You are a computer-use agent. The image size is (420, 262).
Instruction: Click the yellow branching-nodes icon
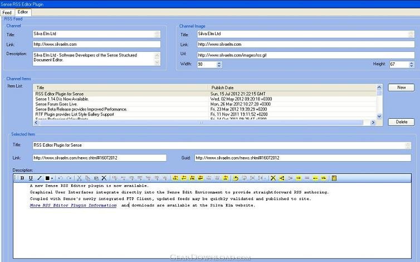coord(281,178)
